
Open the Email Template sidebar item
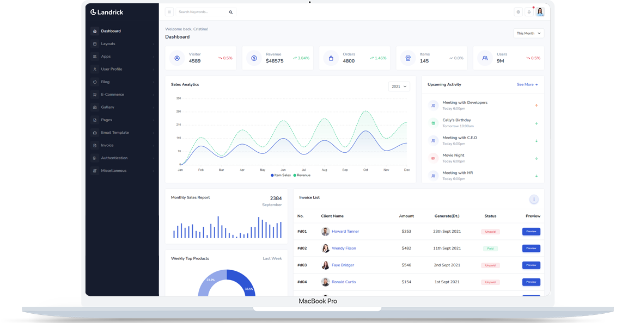pos(114,133)
